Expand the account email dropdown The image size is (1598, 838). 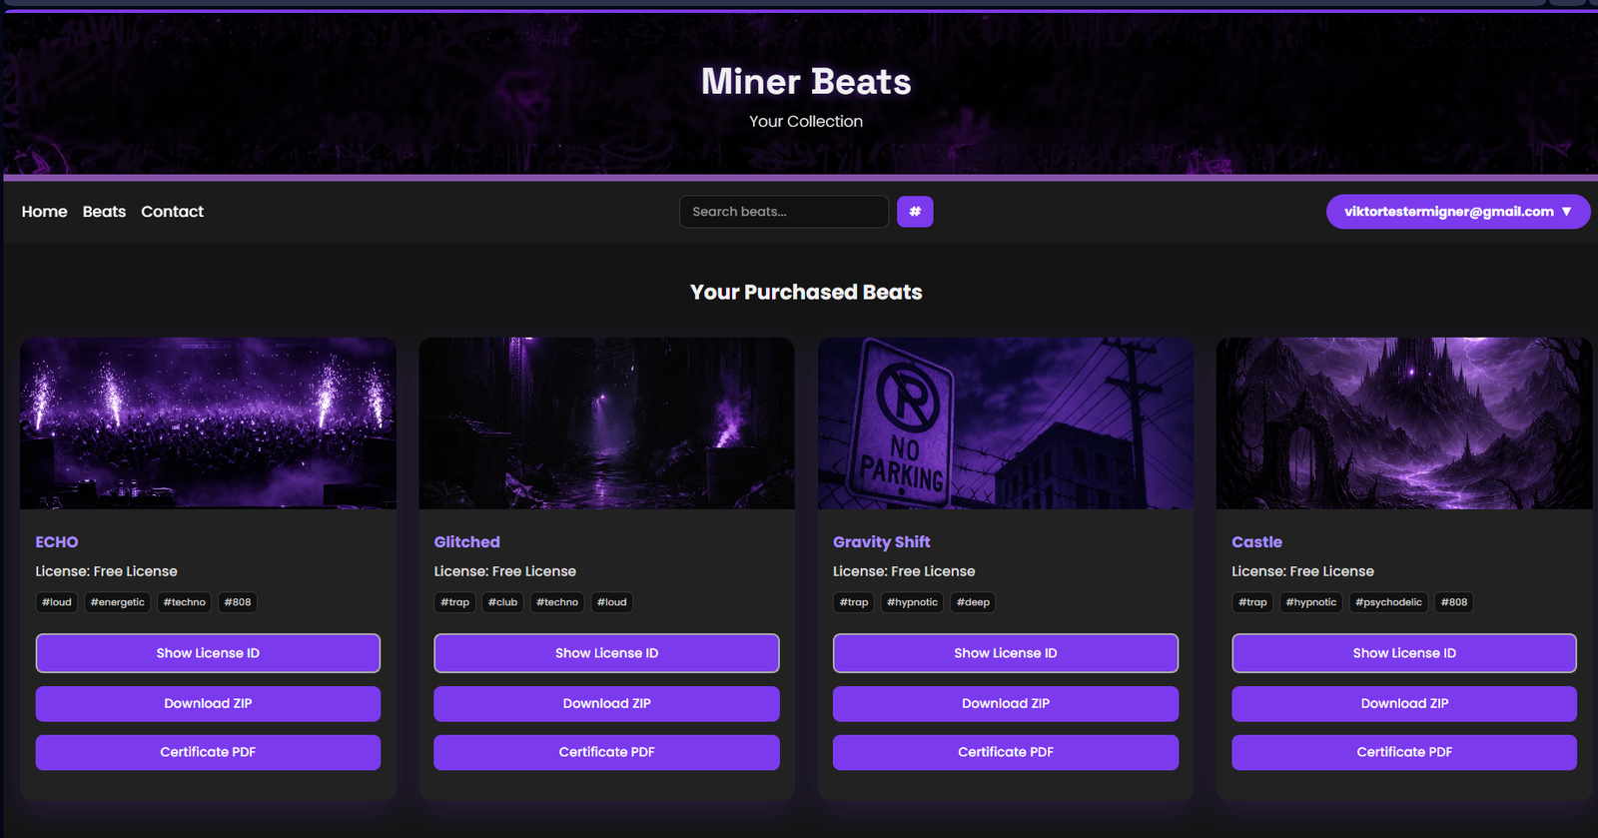[x=1457, y=212]
